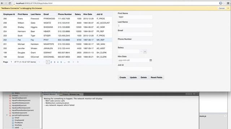
Task: Click the address bar URL
Action: click(34, 3)
